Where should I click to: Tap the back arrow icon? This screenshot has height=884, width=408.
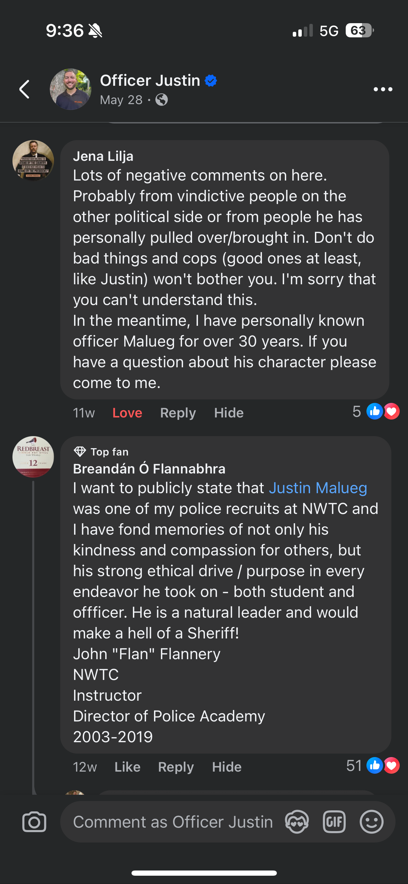click(x=25, y=89)
